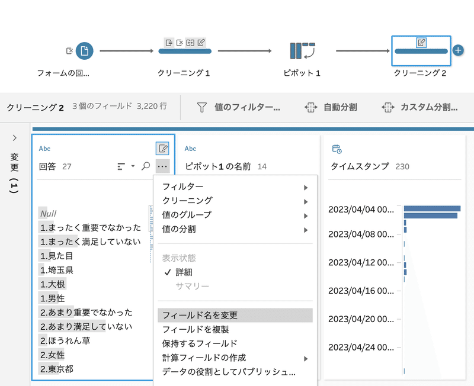Select the 2023/04/12 00... timestamp bin label
This screenshot has width=474, height=386.
coord(361,262)
